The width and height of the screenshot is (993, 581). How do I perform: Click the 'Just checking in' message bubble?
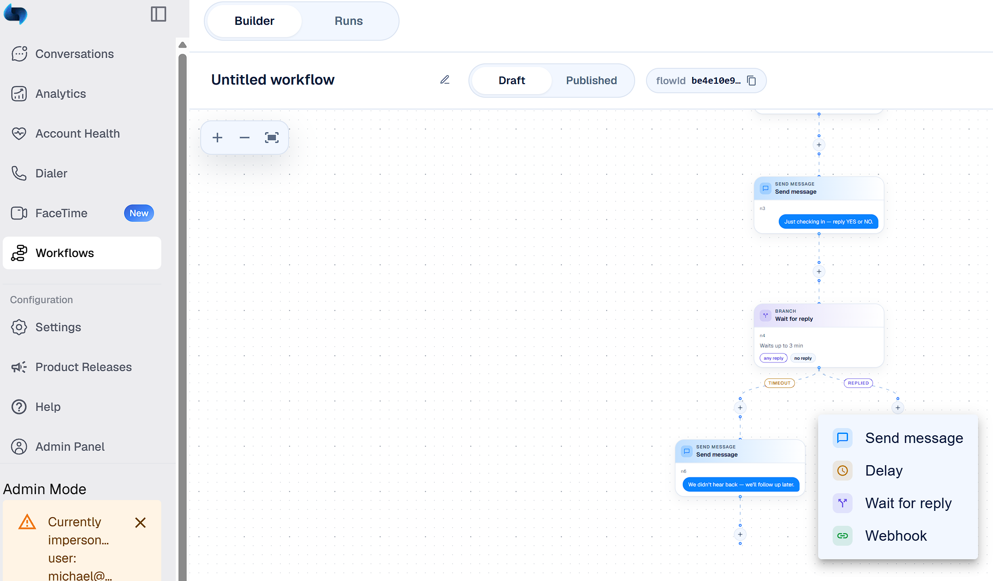pyautogui.click(x=829, y=222)
